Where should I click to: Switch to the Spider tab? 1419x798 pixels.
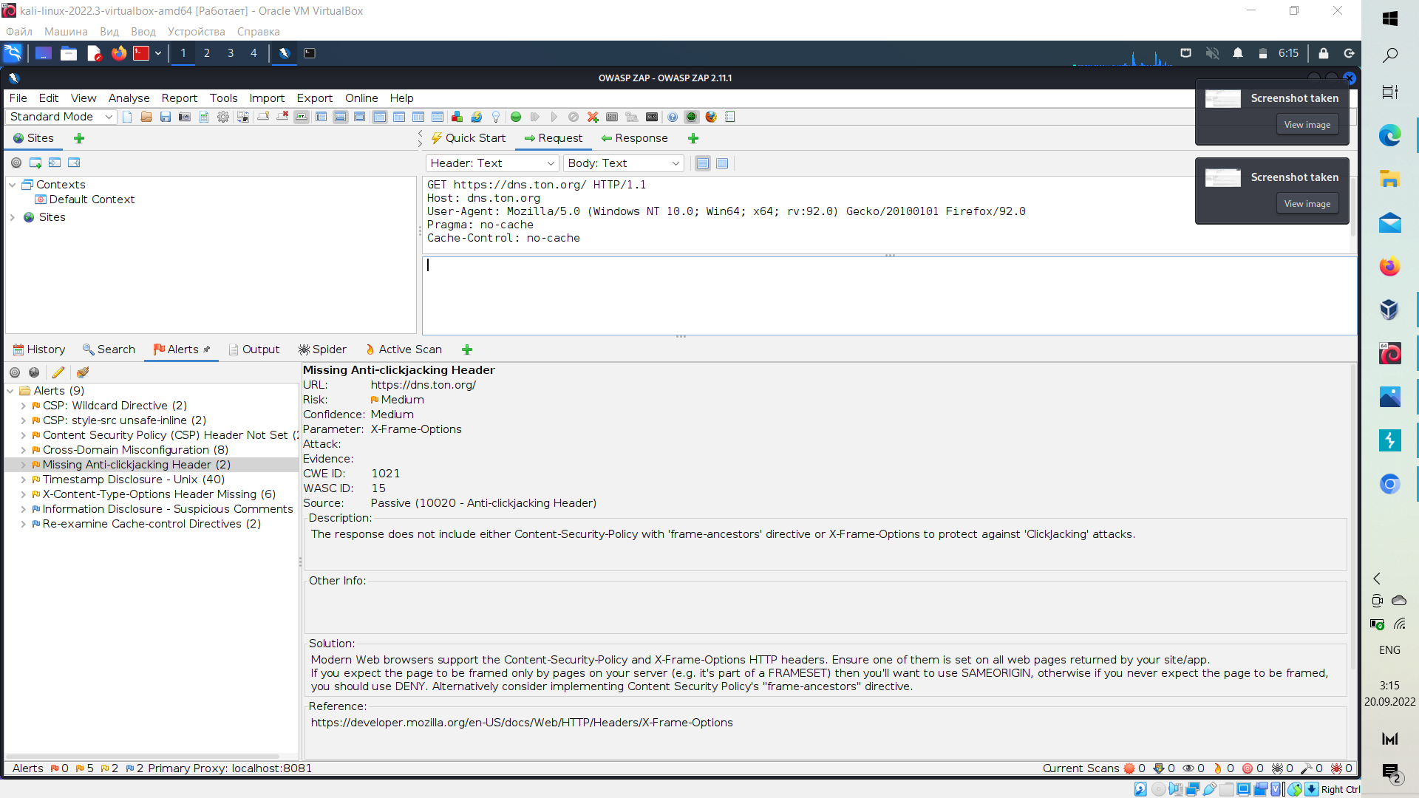322,349
